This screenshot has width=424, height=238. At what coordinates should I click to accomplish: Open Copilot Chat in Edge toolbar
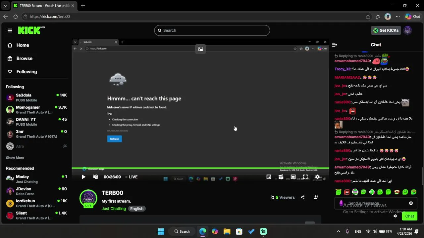tap(413, 17)
